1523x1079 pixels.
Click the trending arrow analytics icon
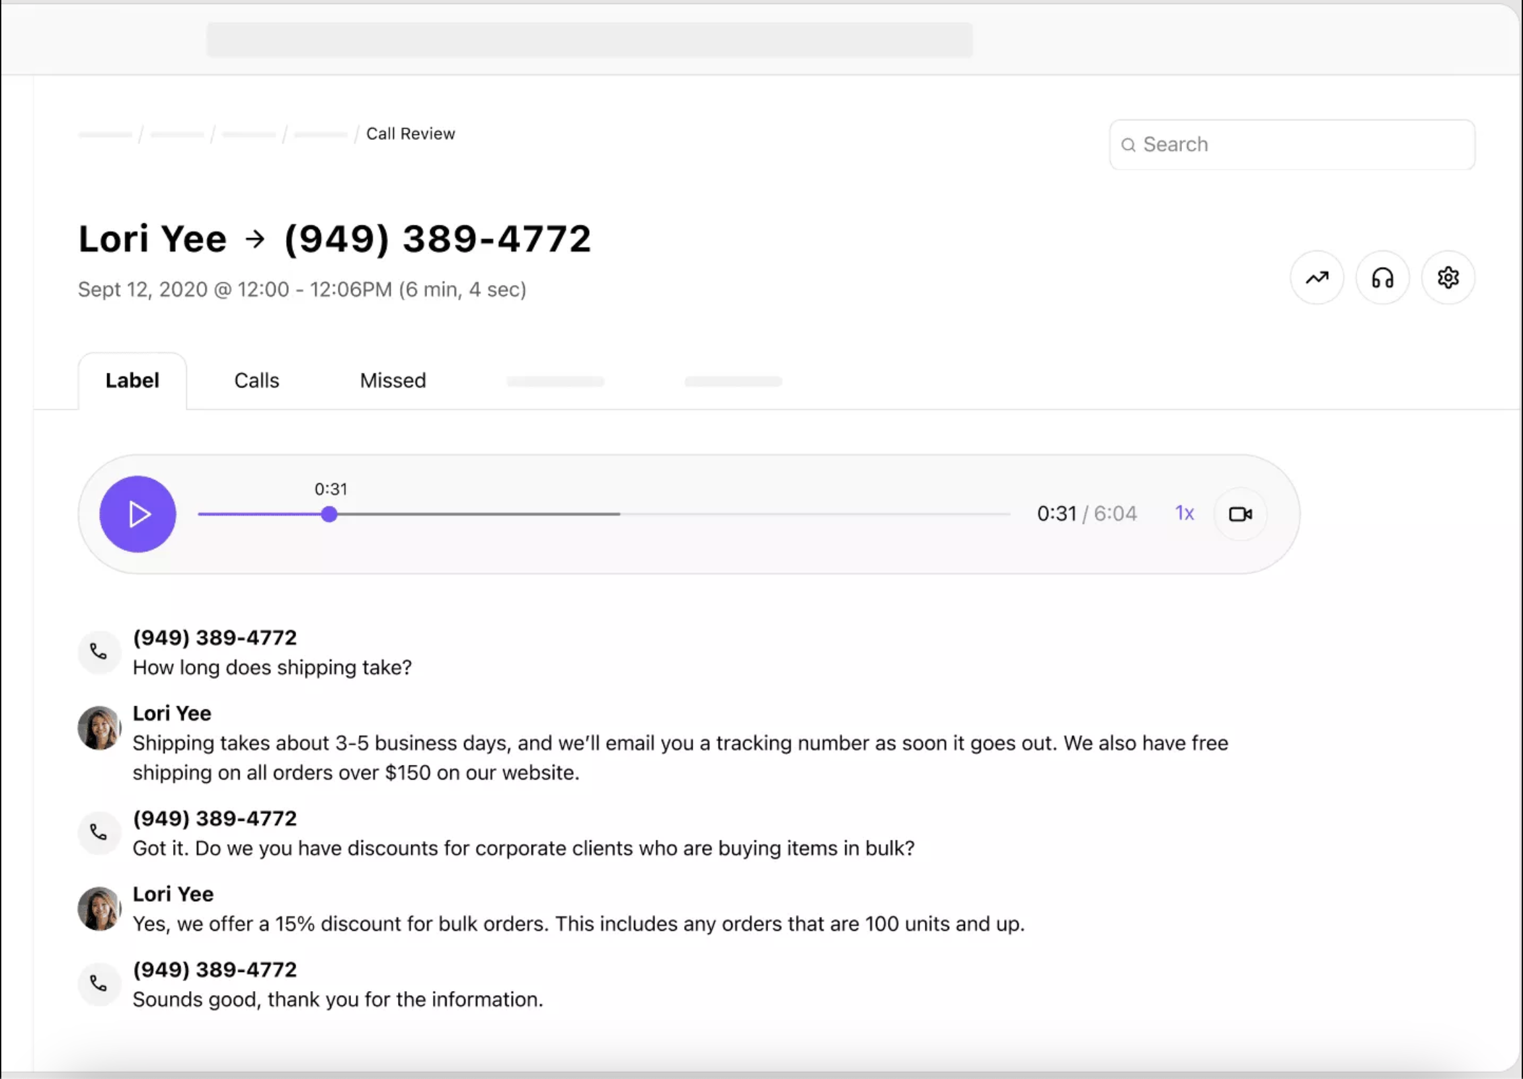[1317, 278]
